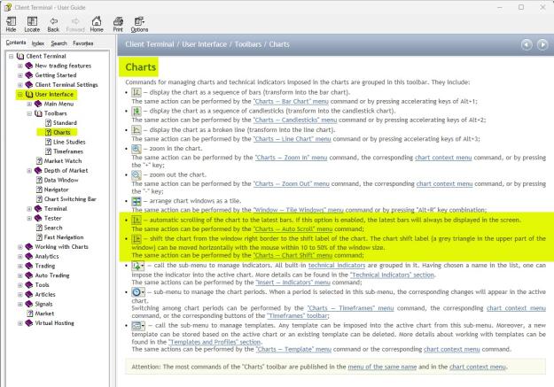The height and width of the screenshot is (387, 554).
Task: Follow the "Charts – Line Chart" menu link
Action: point(293,139)
